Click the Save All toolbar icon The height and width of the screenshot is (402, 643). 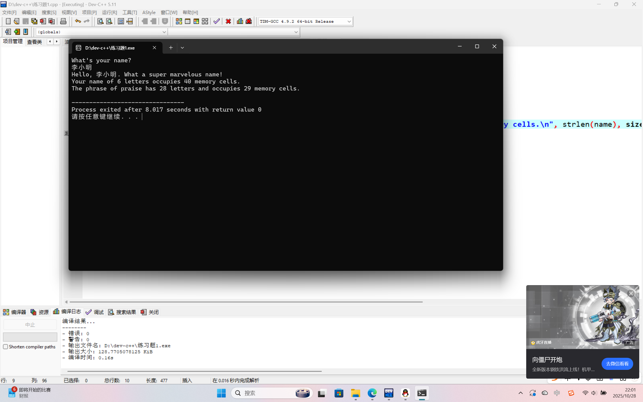coord(34,21)
